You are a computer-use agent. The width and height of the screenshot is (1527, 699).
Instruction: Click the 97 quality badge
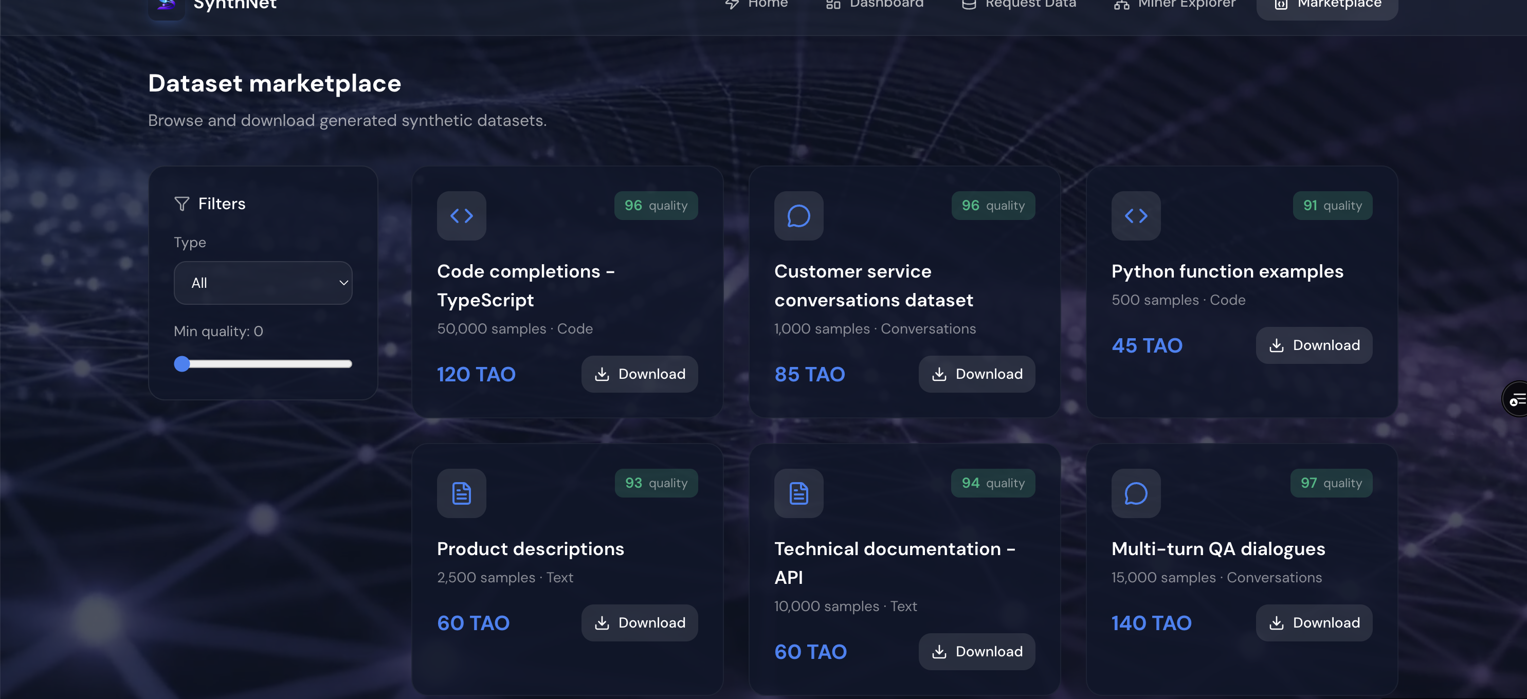click(1331, 483)
